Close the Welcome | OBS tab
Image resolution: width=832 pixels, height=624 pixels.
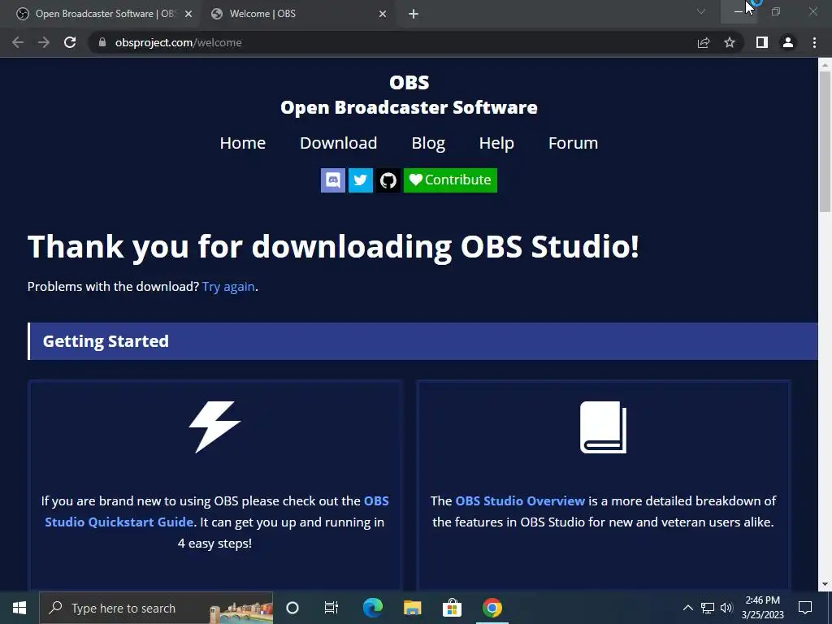tap(383, 15)
